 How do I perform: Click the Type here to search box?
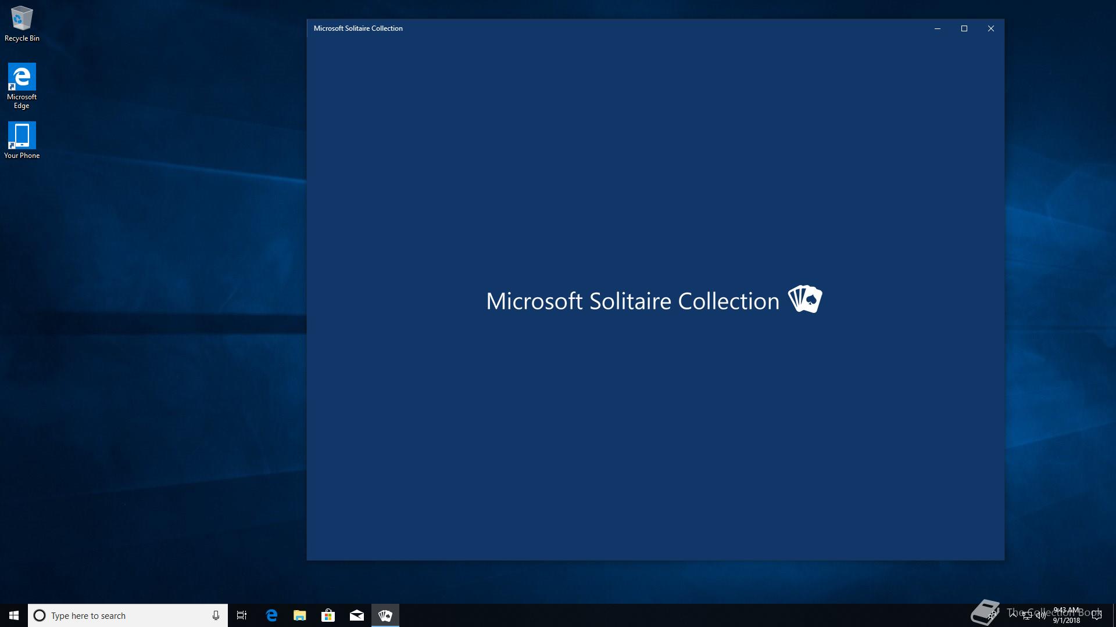pyautogui.click(x=128, y=615)
